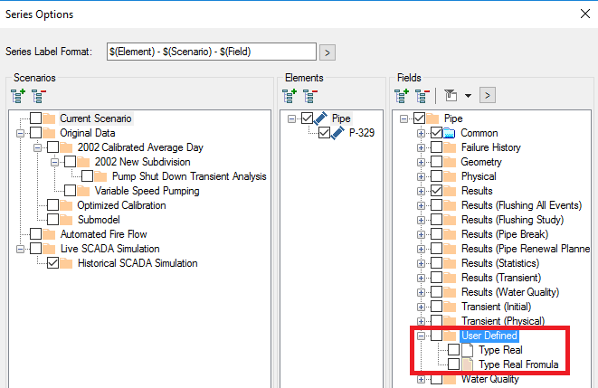598x388 pixels.
Task: Click Collapse All icon in Elements panel
Action: pos(310,96)
